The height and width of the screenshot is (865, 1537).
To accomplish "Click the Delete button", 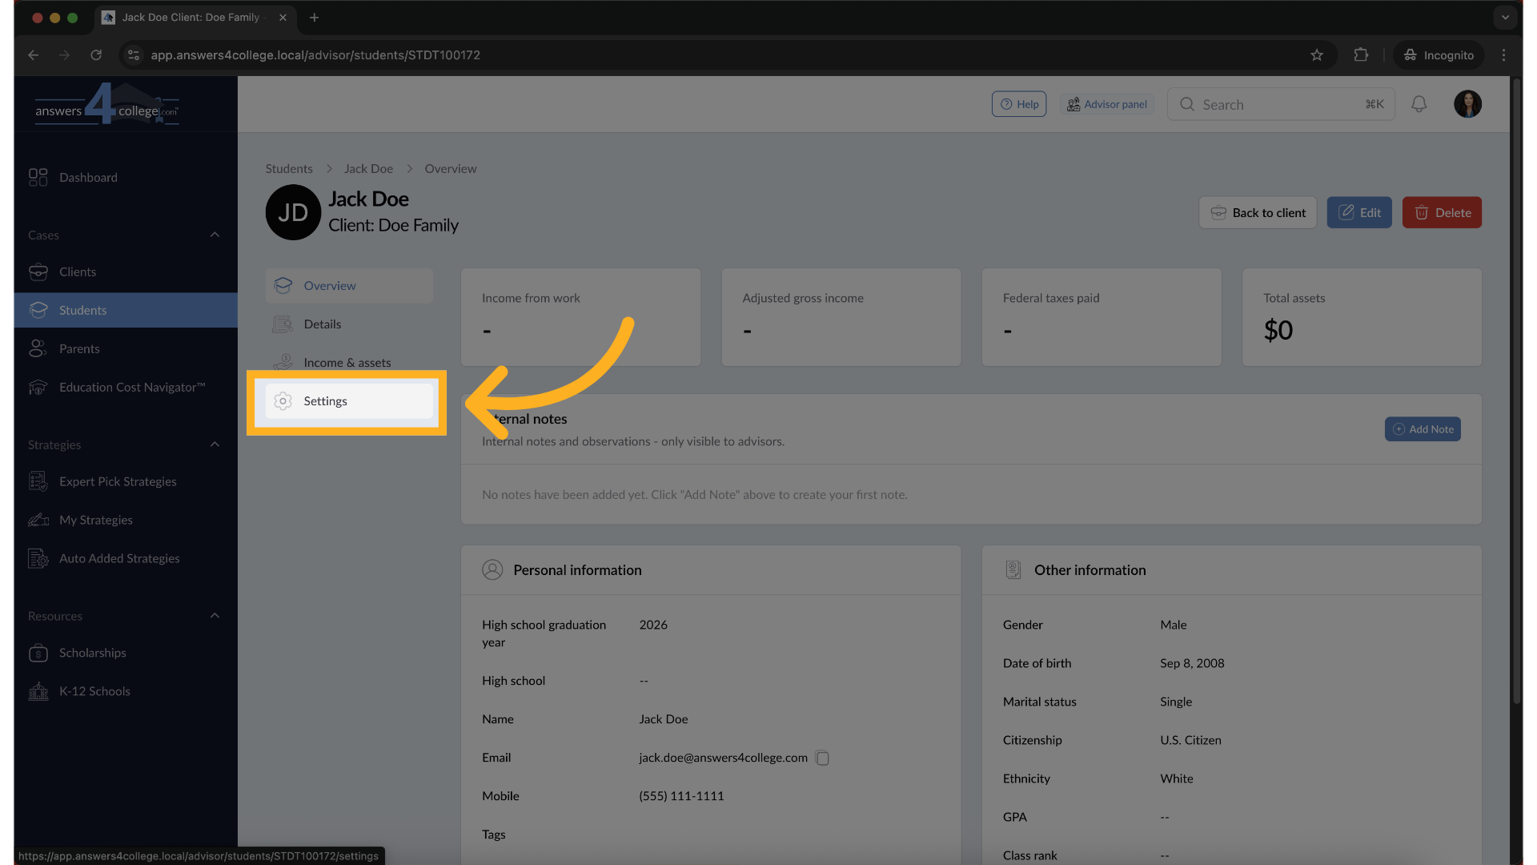I will click(x=1442, y=212).
